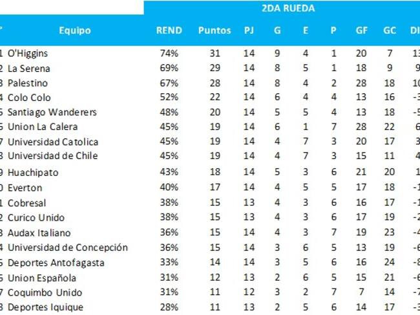Select Universidad de Concepción cell
Image resolution: width=420 pixels, height=315 pixels.
coord(67,248)
